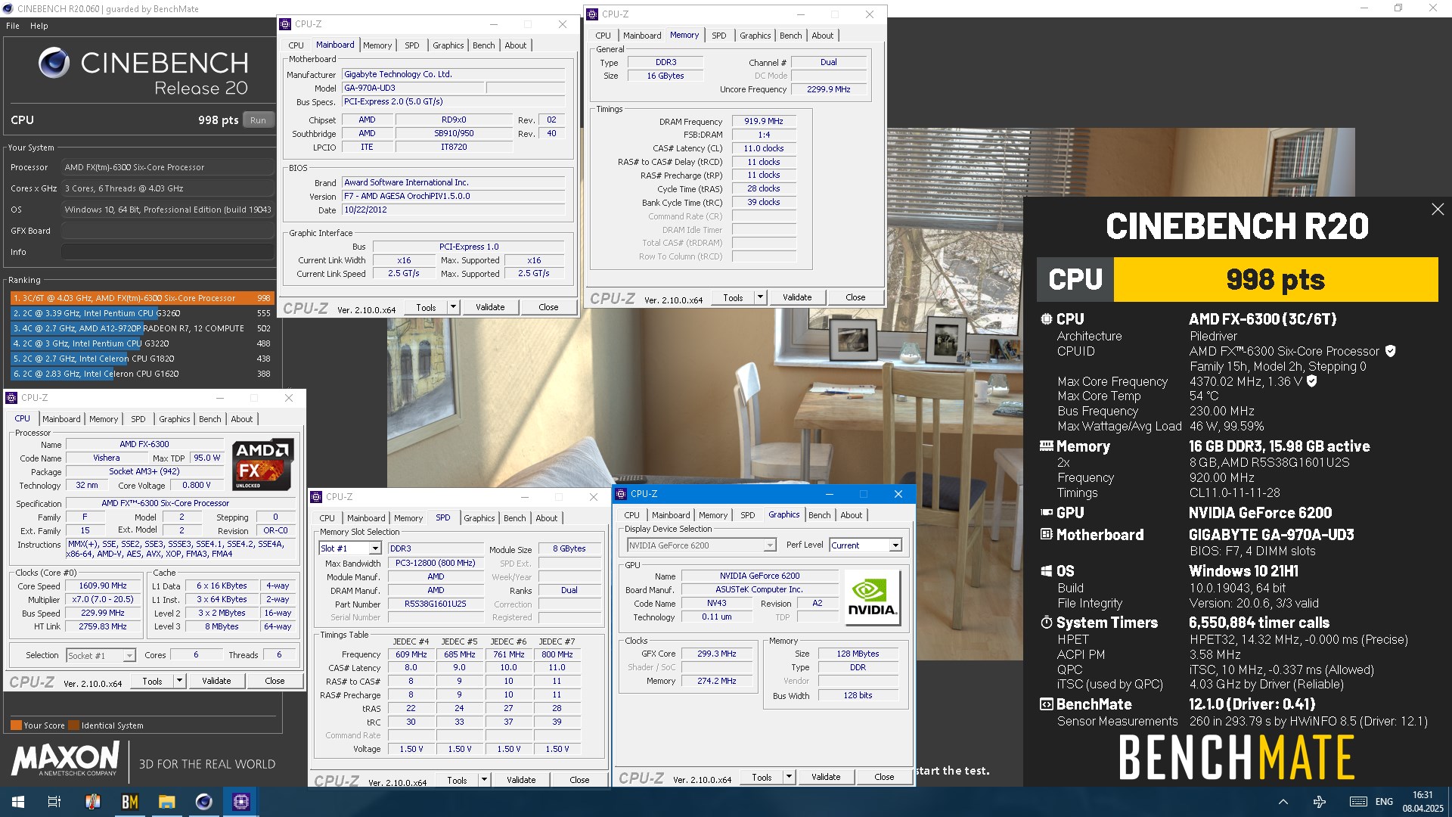Click the BenchMate section icon
Viewport: 1452px width, 817px height.
click(1047, 704)
